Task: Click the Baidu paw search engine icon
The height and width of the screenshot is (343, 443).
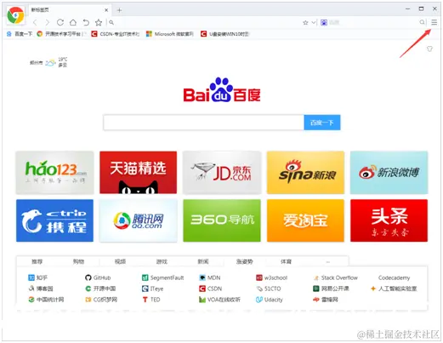Action: [x=324, y=22]
